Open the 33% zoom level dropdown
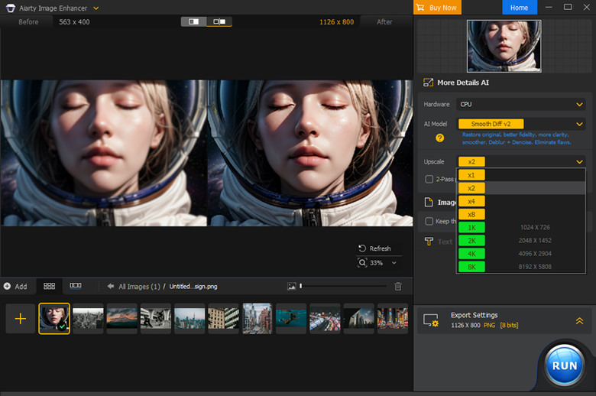Image resolution: width=596 pixels, height=396 pixels. [394, 263]
